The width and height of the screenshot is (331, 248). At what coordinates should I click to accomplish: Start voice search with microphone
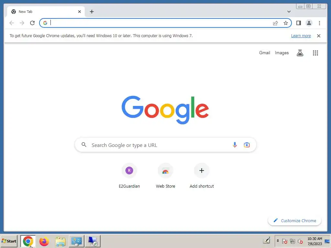point(235,145)
